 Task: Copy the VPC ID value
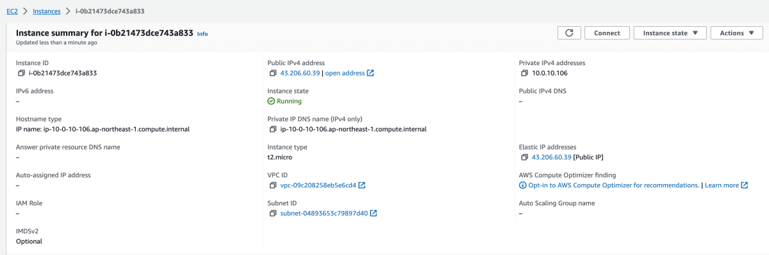(274, 185)
